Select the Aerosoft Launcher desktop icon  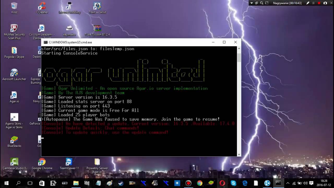point(14,75)
